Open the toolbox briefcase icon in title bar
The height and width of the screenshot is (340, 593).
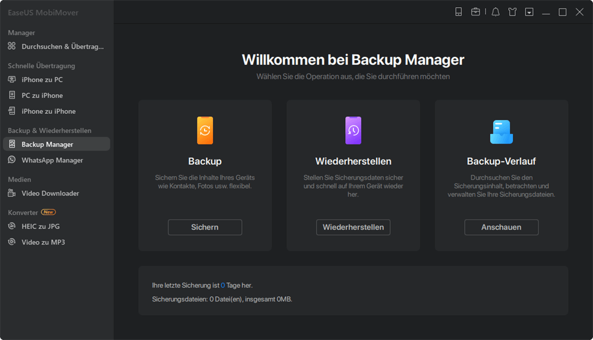(x=476, y=12)
